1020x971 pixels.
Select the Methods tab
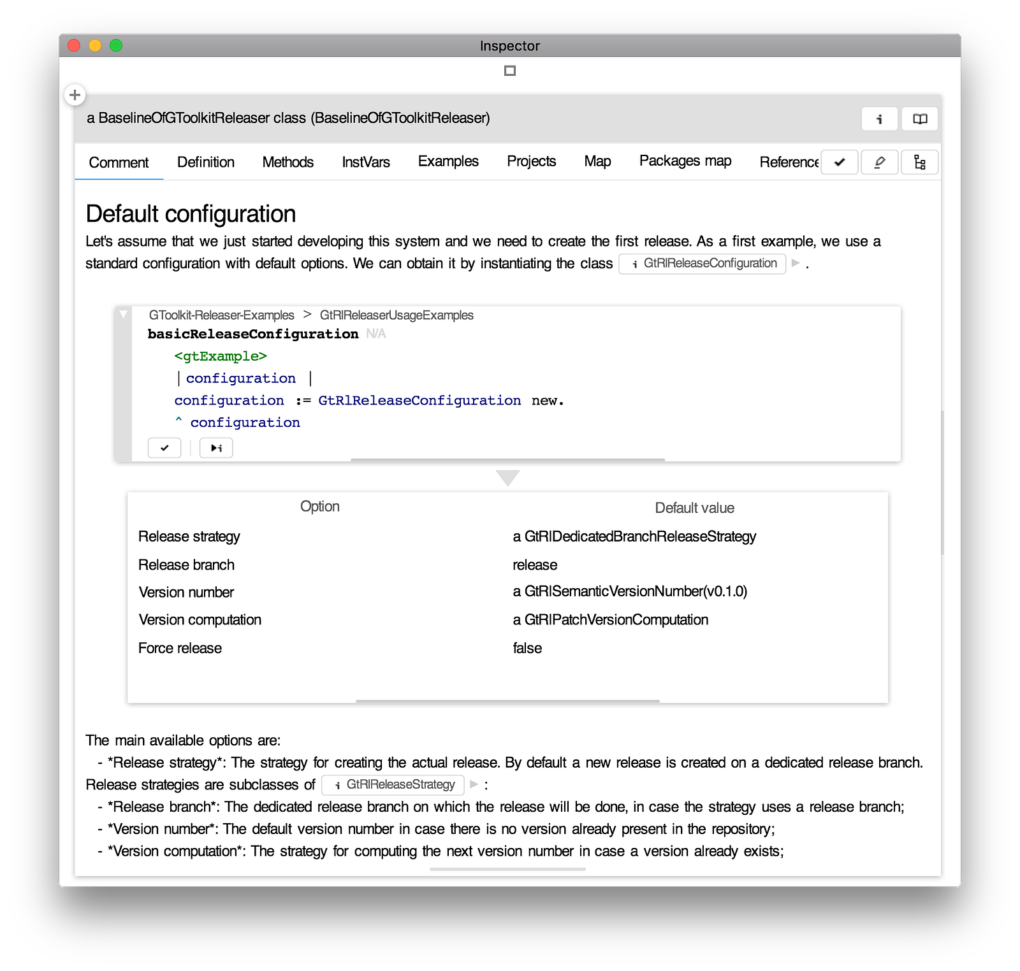[288, 162]
